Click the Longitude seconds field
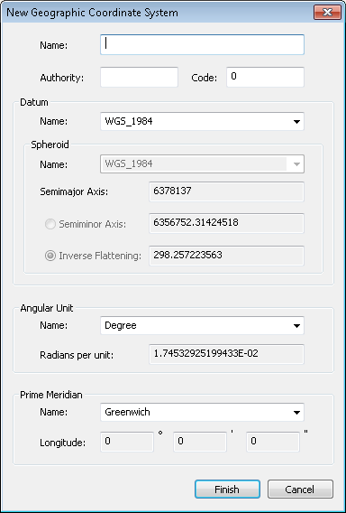 (x=273, y=442)
